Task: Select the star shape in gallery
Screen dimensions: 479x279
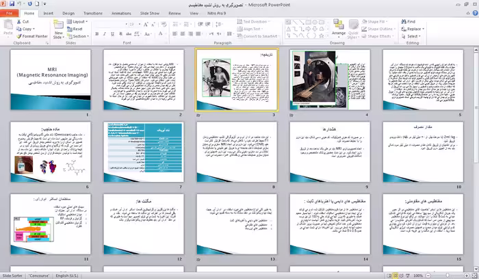Action: pyautogui.click(x=322, y=36)
